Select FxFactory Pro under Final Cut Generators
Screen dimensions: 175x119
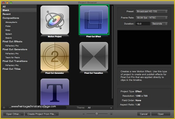pos(12,54)
